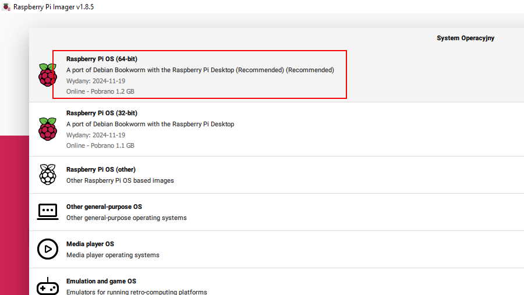The width and height of the screenshot is (524, 295).
Task: Click the laptop icon for Other general-purpose OS
Action: point(47,212)
